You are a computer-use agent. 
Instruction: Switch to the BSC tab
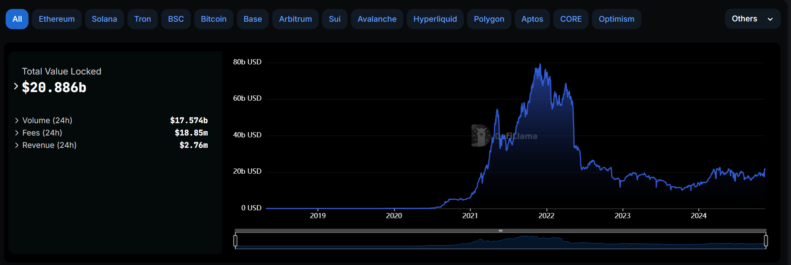point(176,19)
